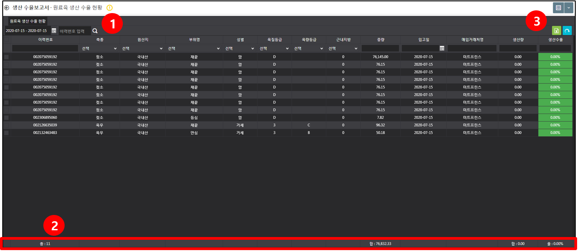Image resolution: width=578 pixels, height=251 pixels.
Task: Export the table with the green Excel icon
Action: point(556,31)
